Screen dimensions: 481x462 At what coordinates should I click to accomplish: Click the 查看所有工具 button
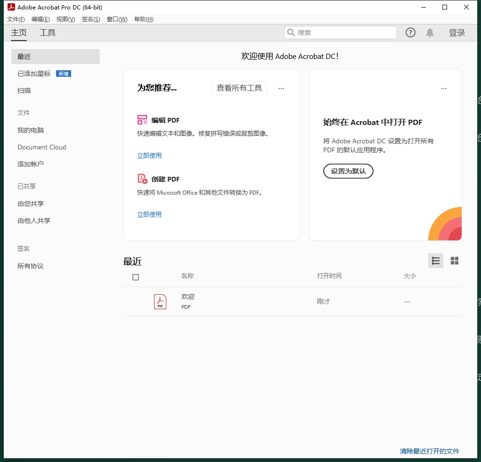(239, 88)
